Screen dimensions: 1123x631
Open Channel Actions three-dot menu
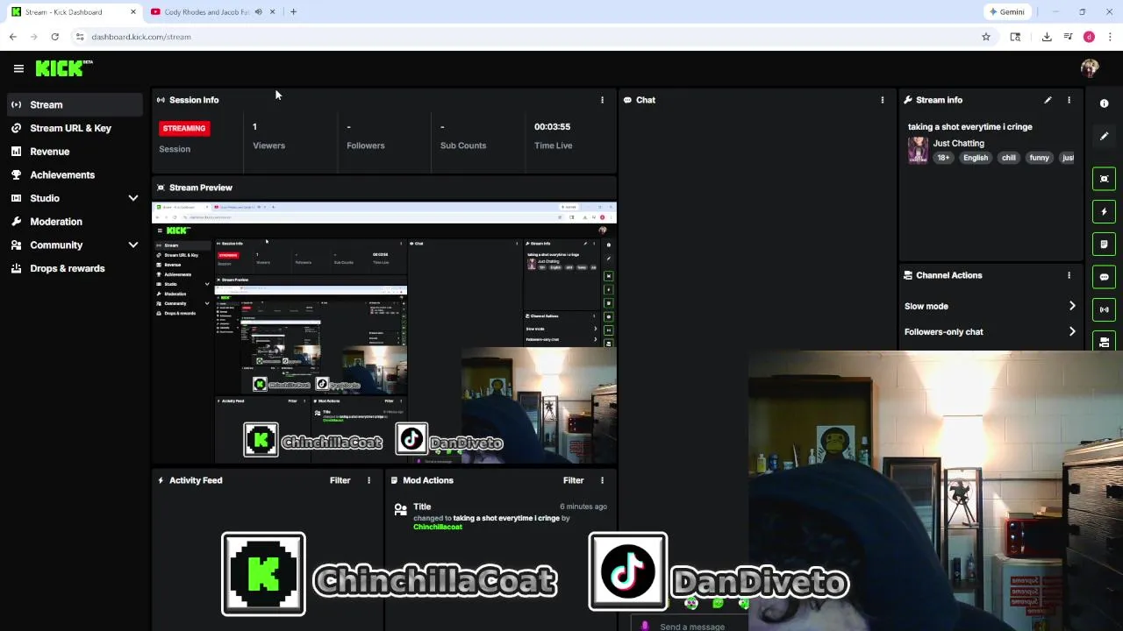[1069, 275]
